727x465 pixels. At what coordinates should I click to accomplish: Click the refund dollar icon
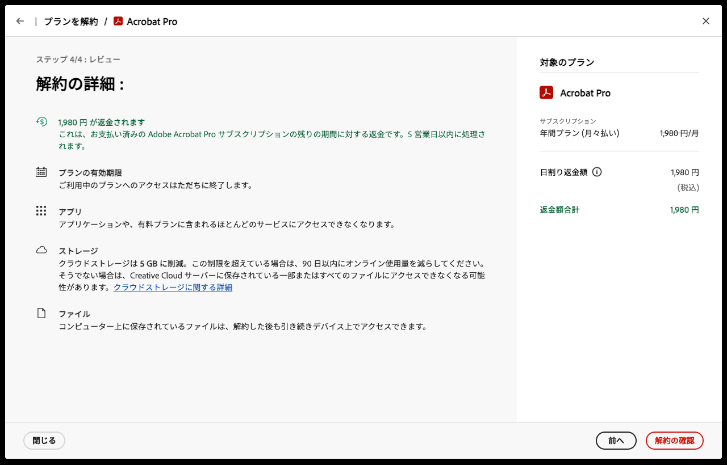click(x=41, y=121)
